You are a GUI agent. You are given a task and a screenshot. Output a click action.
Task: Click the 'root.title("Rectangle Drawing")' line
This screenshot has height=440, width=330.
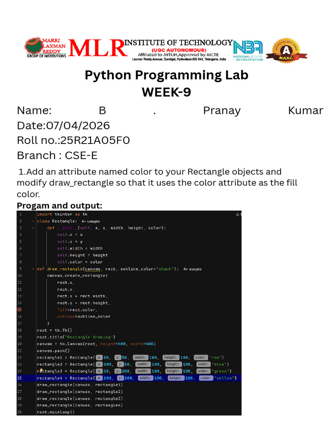tap(76, 337)
